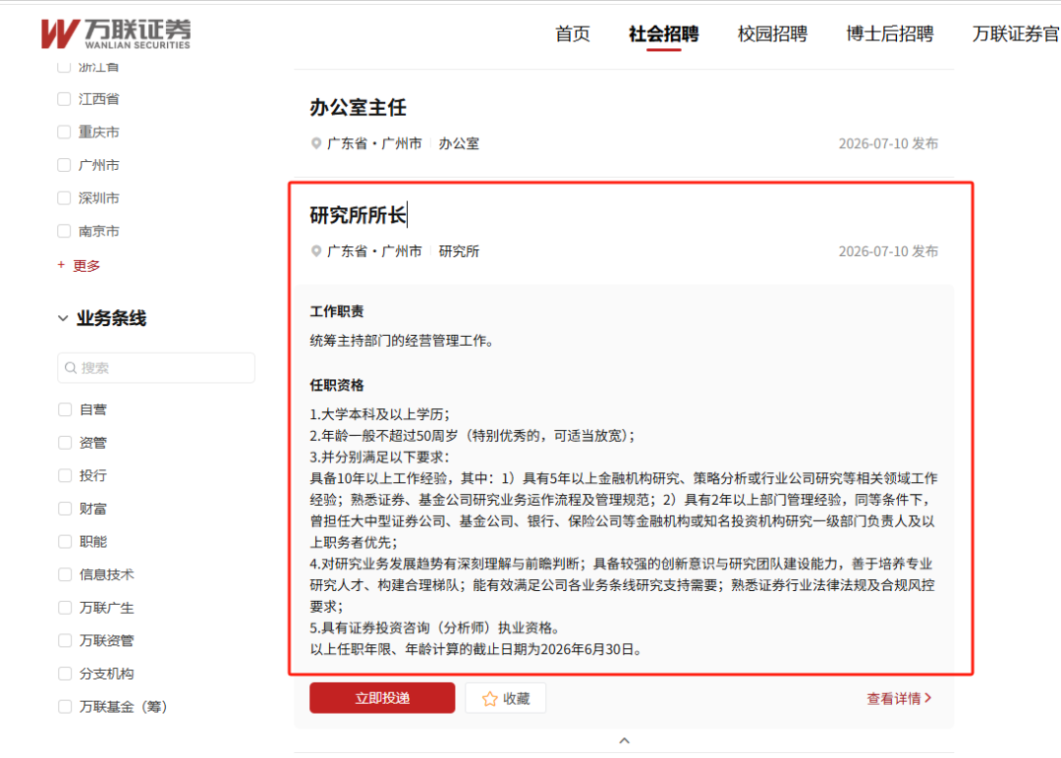Expand more locations via 更多

85,265
